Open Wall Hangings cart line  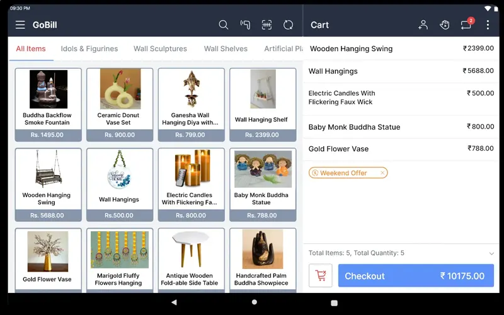point(401,71)
